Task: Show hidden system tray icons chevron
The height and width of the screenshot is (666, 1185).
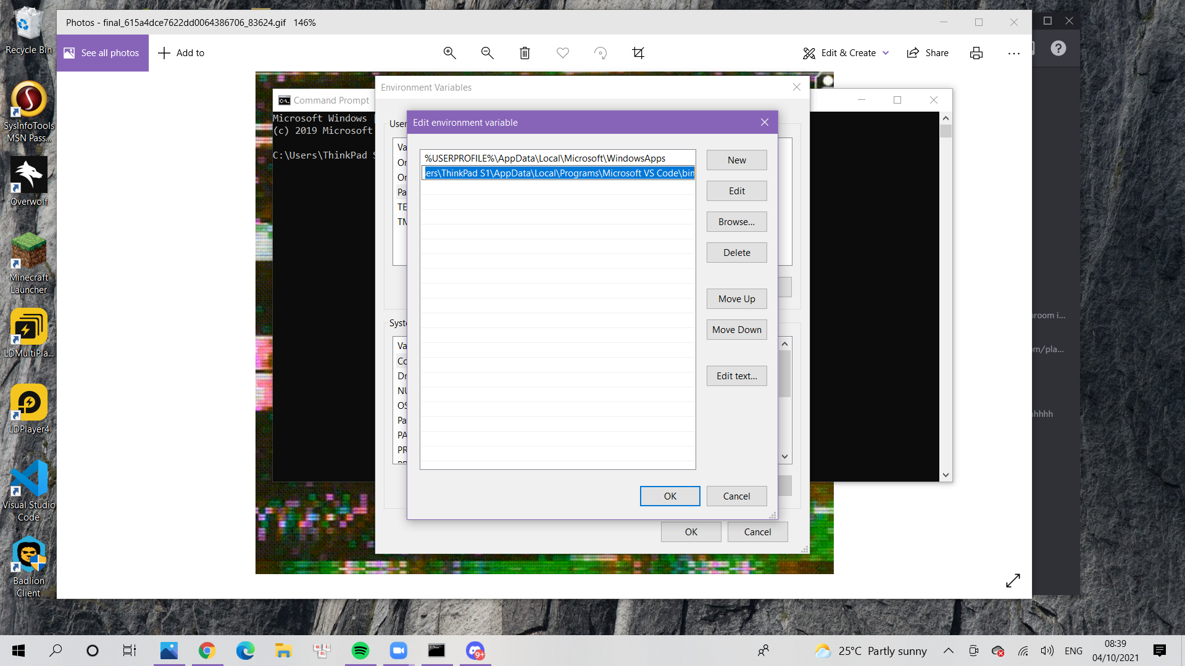Action: [949, 651]
